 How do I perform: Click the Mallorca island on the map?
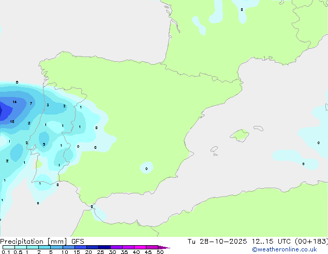click(240, 135)
